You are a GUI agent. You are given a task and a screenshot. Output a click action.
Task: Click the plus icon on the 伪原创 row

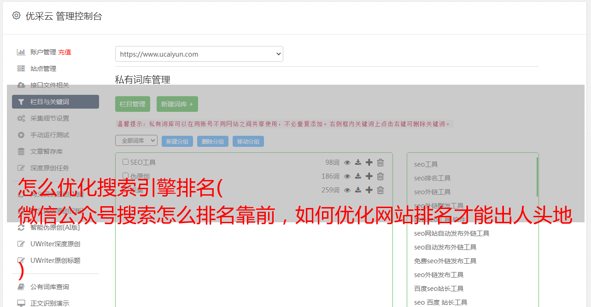click(369, 176)
